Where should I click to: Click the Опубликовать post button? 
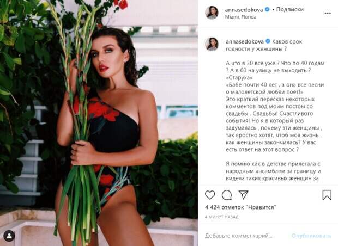pyautogui.click(x=311, y=236)
